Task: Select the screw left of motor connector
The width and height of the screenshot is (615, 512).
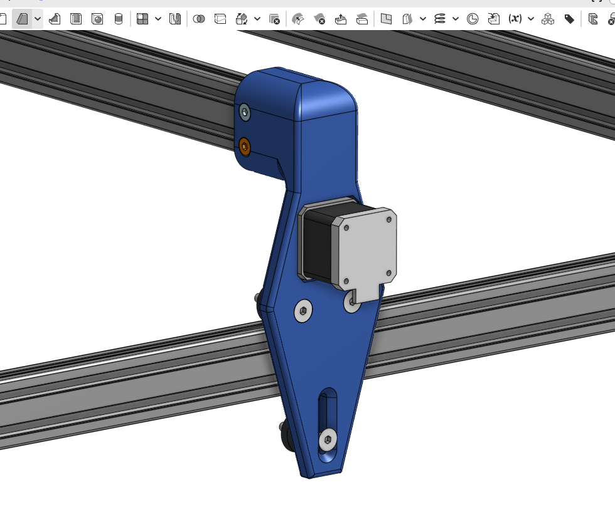Action: pyautogui.click(x=303, y=311)
